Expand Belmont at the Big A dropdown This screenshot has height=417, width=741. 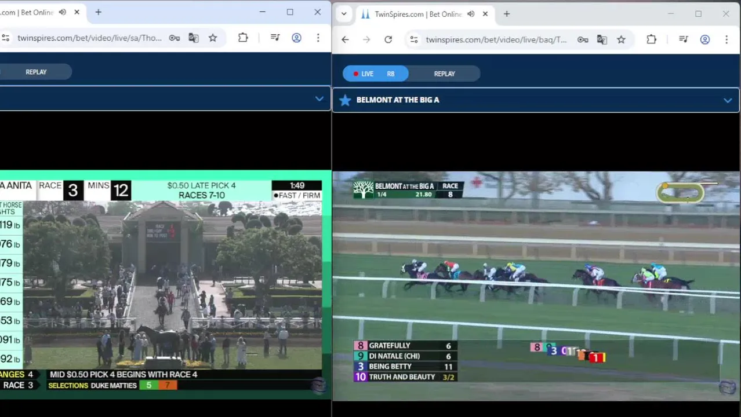727,100
